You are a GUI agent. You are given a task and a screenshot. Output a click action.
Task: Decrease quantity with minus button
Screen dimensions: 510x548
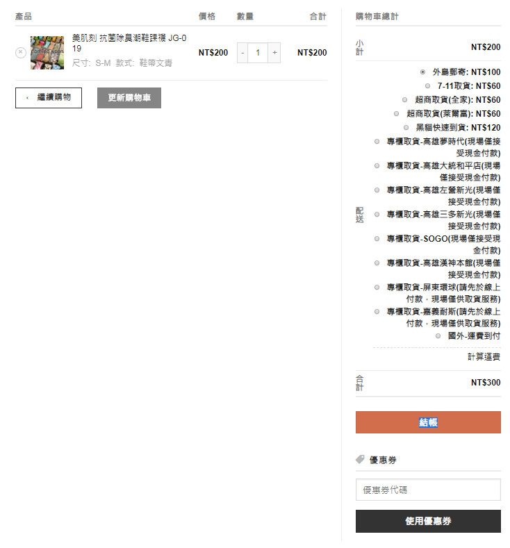(x=242, y=53)
